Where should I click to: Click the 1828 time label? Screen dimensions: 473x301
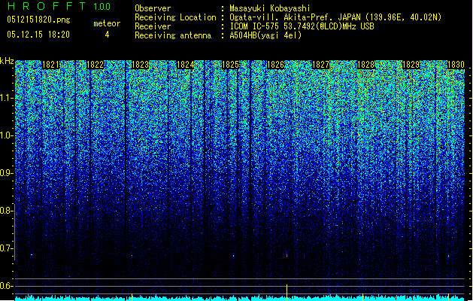pyautogui.click(x=365, y=65)
